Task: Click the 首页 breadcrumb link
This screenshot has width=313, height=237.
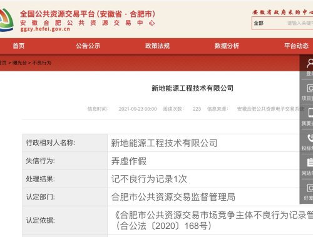Action: [x=3, y=63]
